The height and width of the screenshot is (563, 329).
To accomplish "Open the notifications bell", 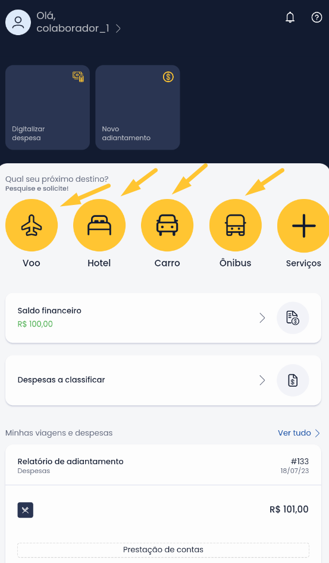I will [290, 17].
